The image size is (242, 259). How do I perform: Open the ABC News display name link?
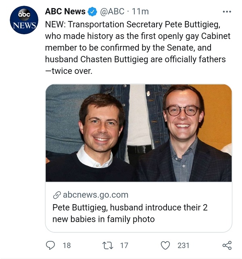pos(65,11)
